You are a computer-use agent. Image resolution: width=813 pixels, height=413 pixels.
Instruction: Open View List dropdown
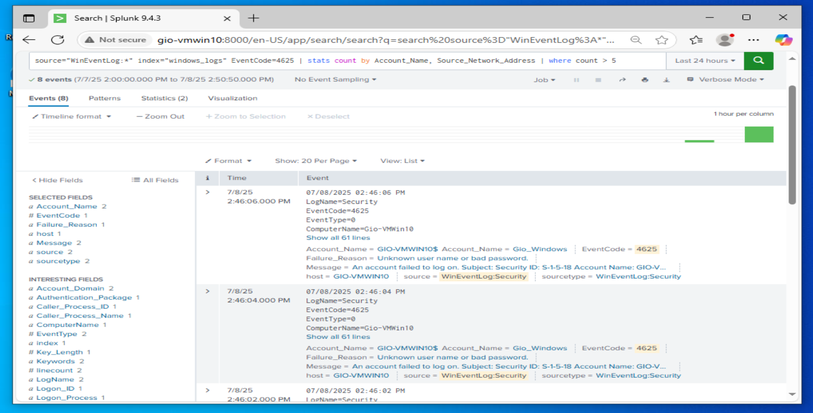coord(402,161)
